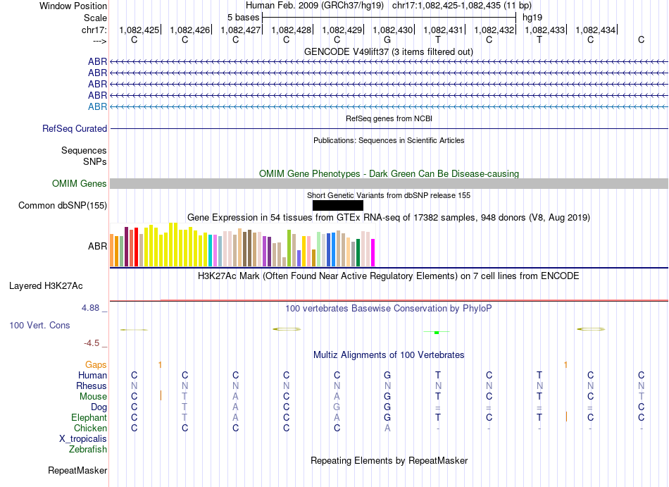Click the Rhesus species label
669x487 pixels.
(x=92, y=386)
